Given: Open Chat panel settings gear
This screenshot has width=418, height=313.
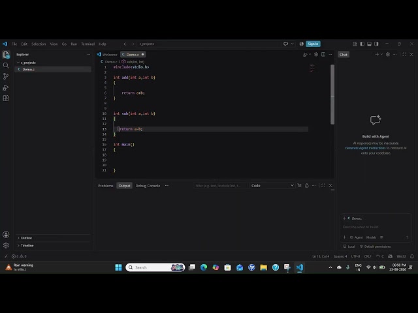Looking at the screenshot, I should coord(388,54).
